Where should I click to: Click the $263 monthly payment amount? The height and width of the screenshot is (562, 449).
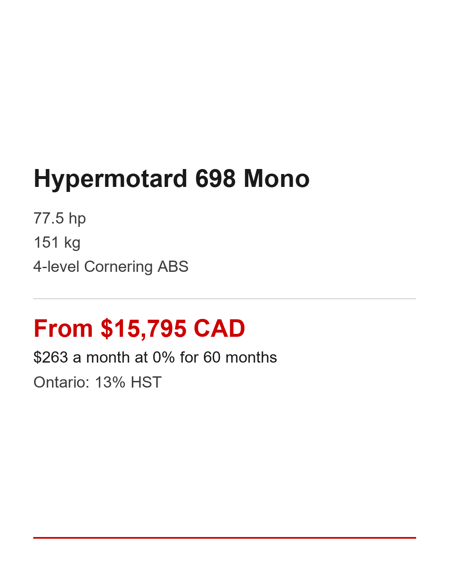50,358
